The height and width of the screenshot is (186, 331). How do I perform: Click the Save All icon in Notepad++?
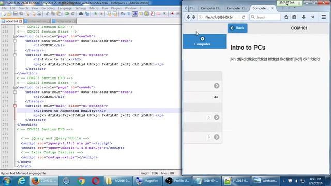(x=21, y=14)
